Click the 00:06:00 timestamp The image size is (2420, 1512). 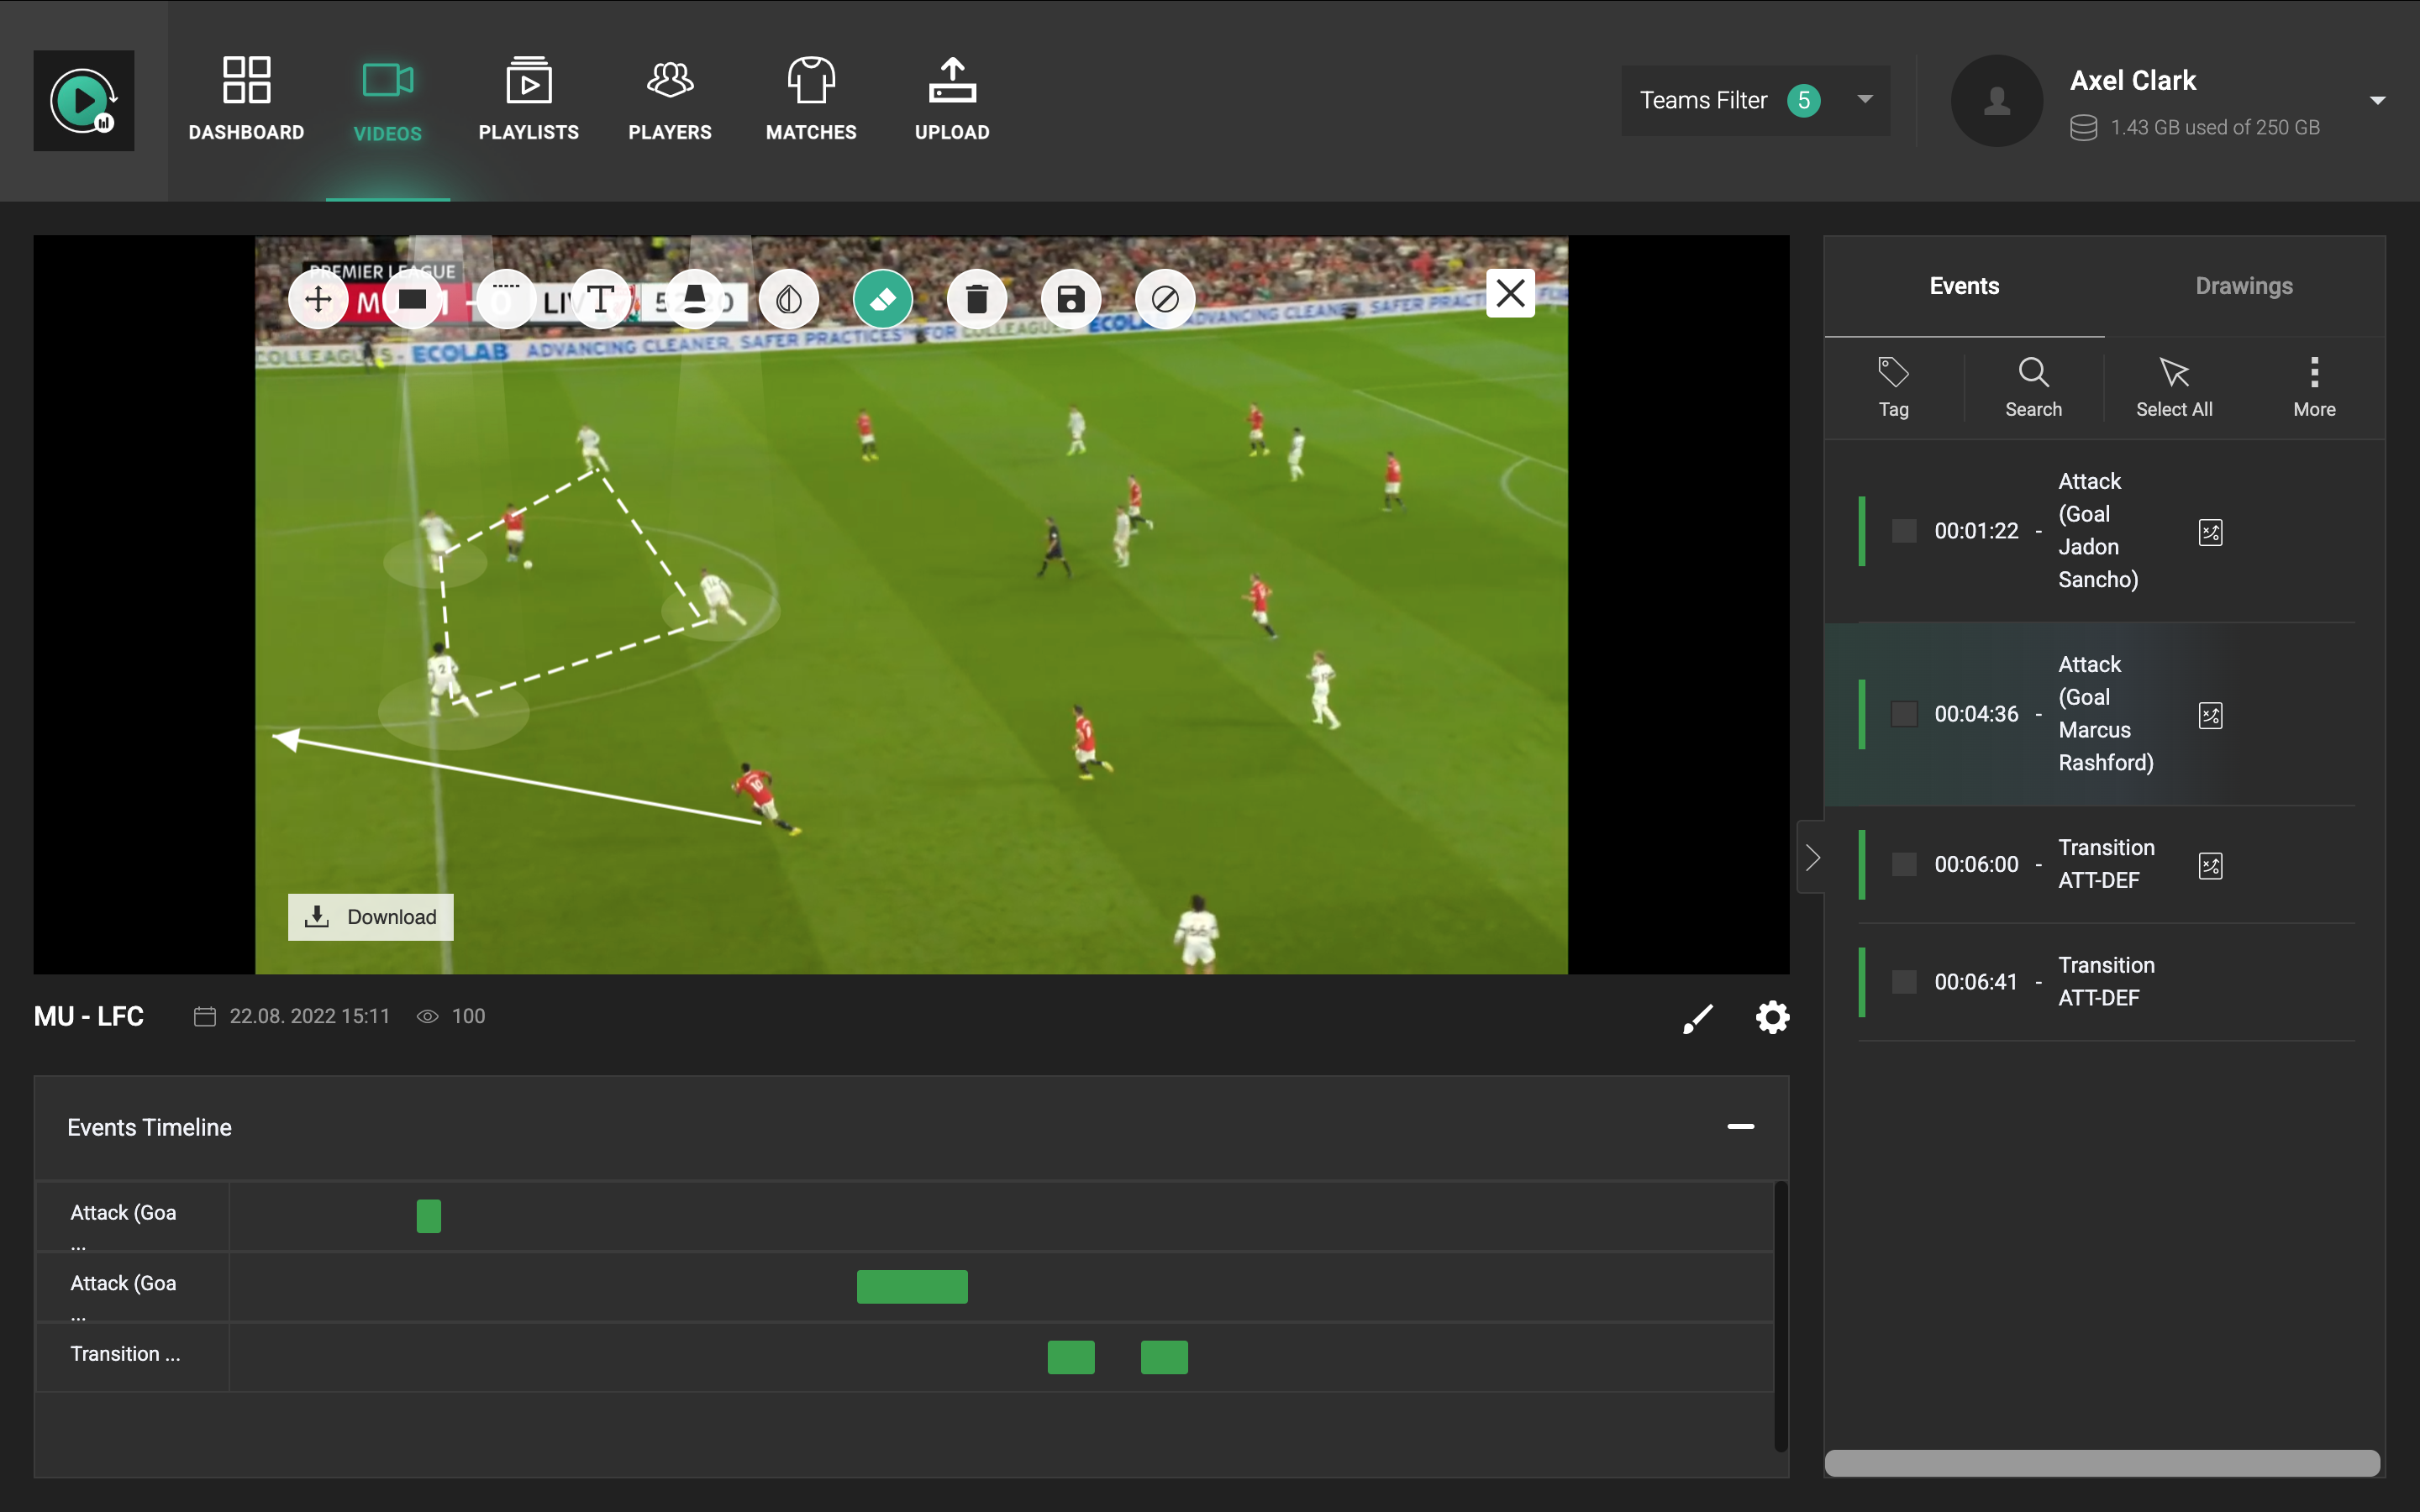tap(1976, 864)
